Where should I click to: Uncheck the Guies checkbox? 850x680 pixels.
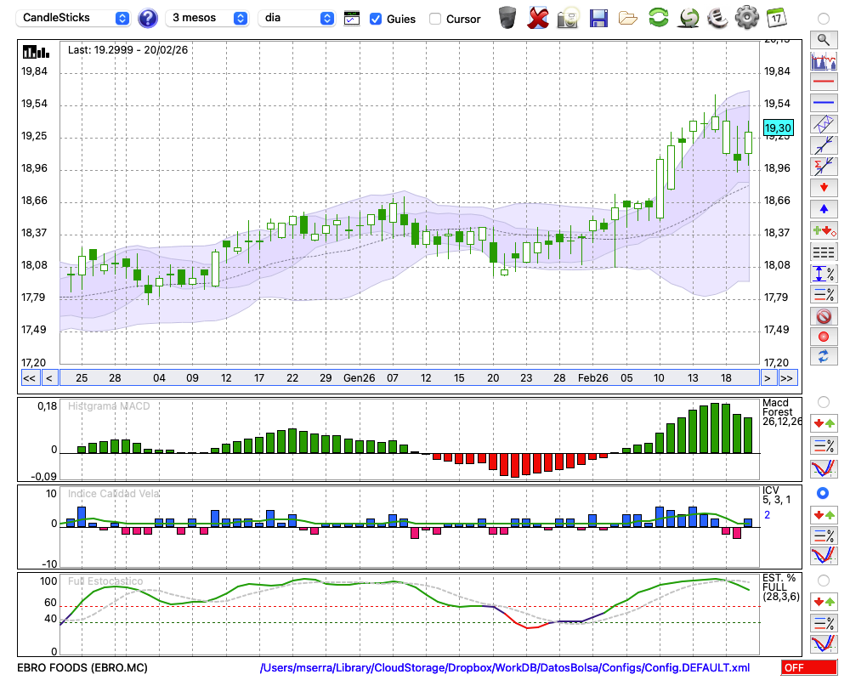click(376, 19)
